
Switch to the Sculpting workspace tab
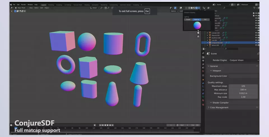pos(59,5)
